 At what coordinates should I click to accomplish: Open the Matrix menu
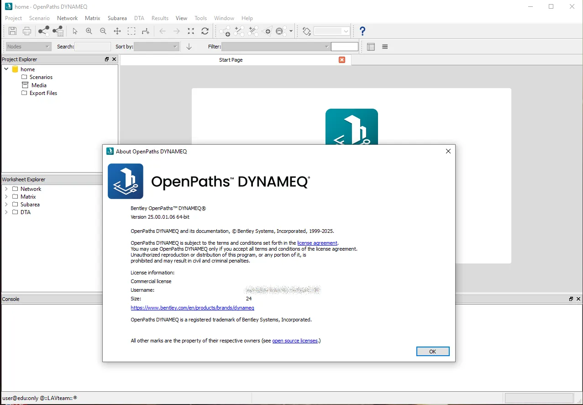click(x=92, y=18)
